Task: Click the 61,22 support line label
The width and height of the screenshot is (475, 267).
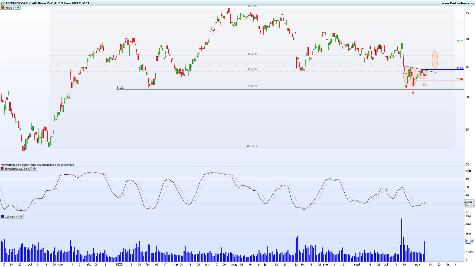Action: click(120, 88)
